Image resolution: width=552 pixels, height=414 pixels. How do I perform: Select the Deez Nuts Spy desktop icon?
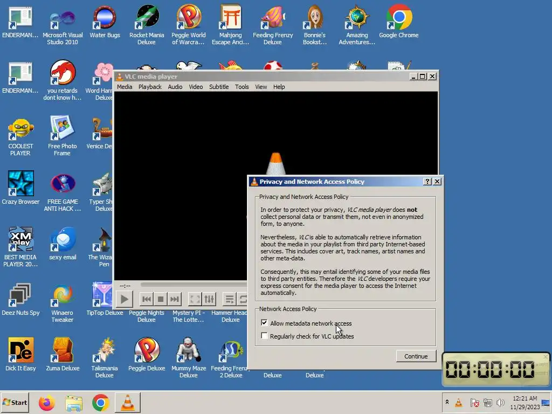20,300
